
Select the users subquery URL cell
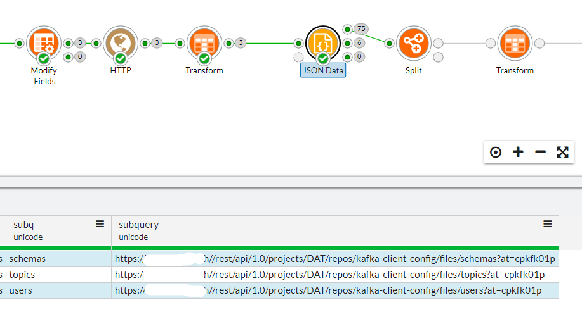pos(335,290)
